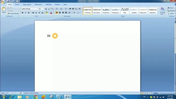Click the Sort icon
Viewport: 176px width, 99px height.
tap(76, 9)
